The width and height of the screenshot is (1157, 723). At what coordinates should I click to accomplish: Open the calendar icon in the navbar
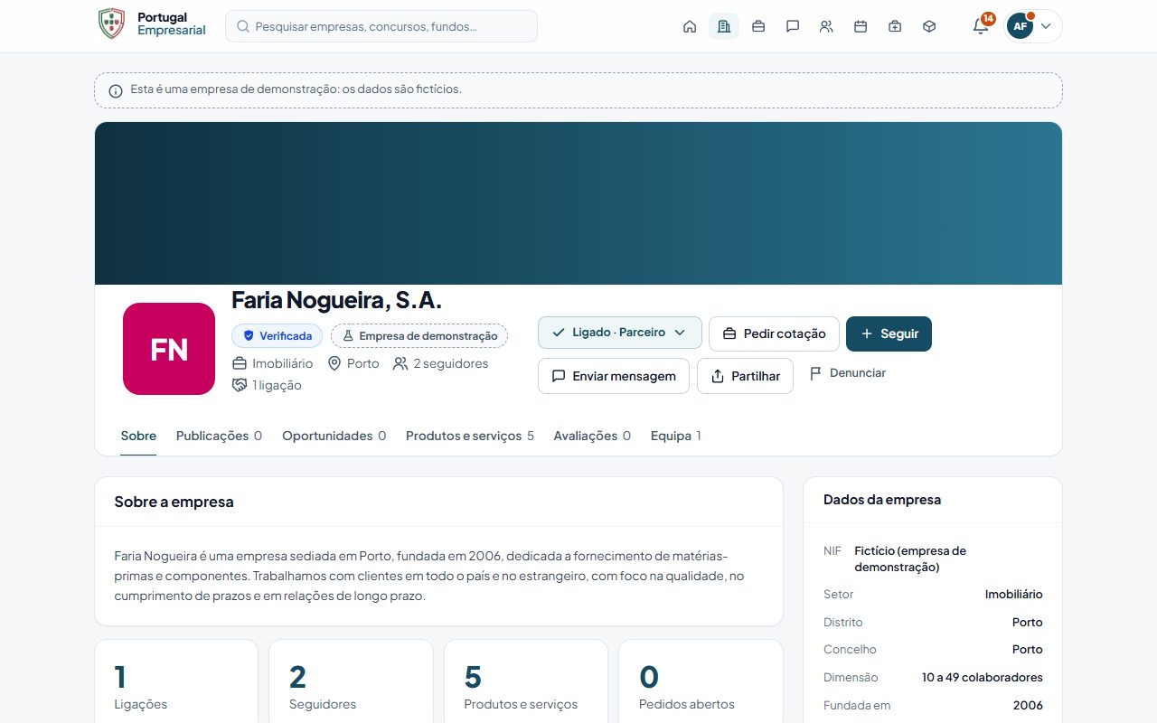coord(861,26)
